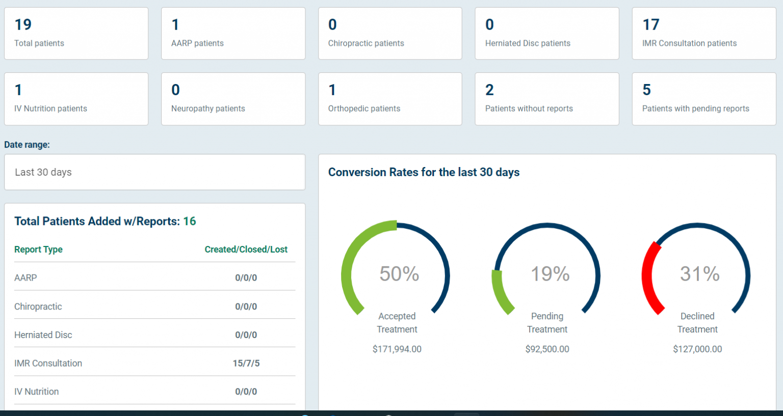Select the IV Nutrition report type row
The height and width of the screenshot is (416, 783).
pyautogui.click(x=155, y=391)
